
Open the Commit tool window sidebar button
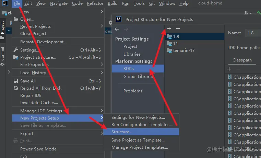[3, 55]
